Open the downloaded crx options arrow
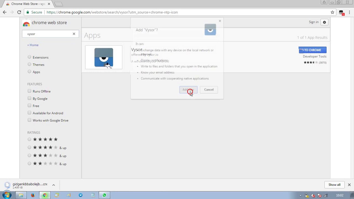Image resolution: width=354 pixels, height=199 pixels. (54, 185)
